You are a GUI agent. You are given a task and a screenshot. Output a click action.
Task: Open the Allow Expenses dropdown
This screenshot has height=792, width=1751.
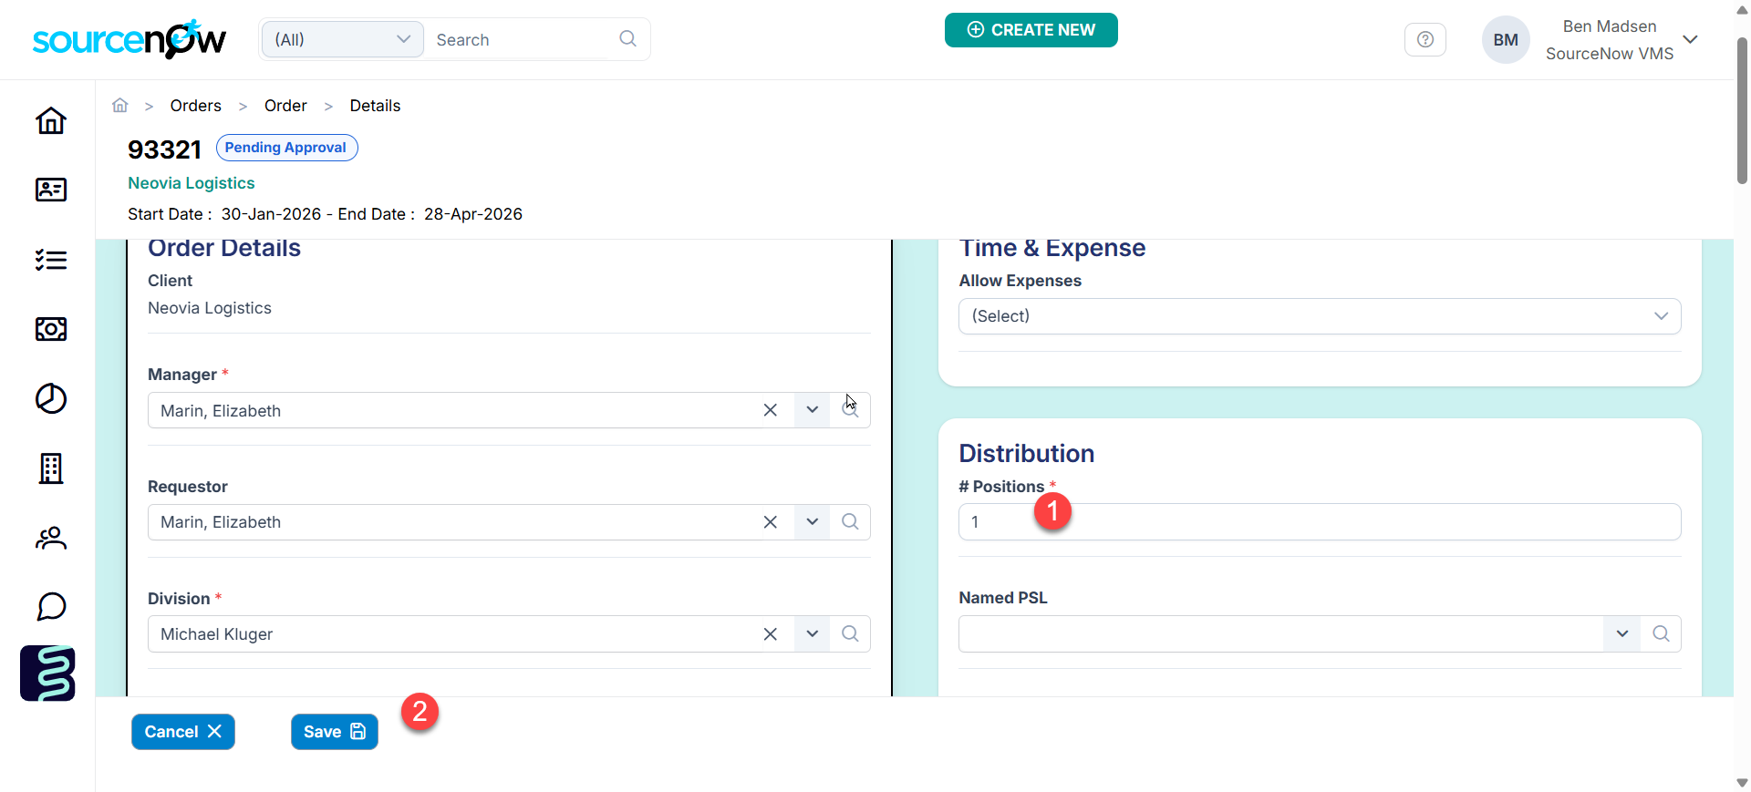click(1319, 316)
